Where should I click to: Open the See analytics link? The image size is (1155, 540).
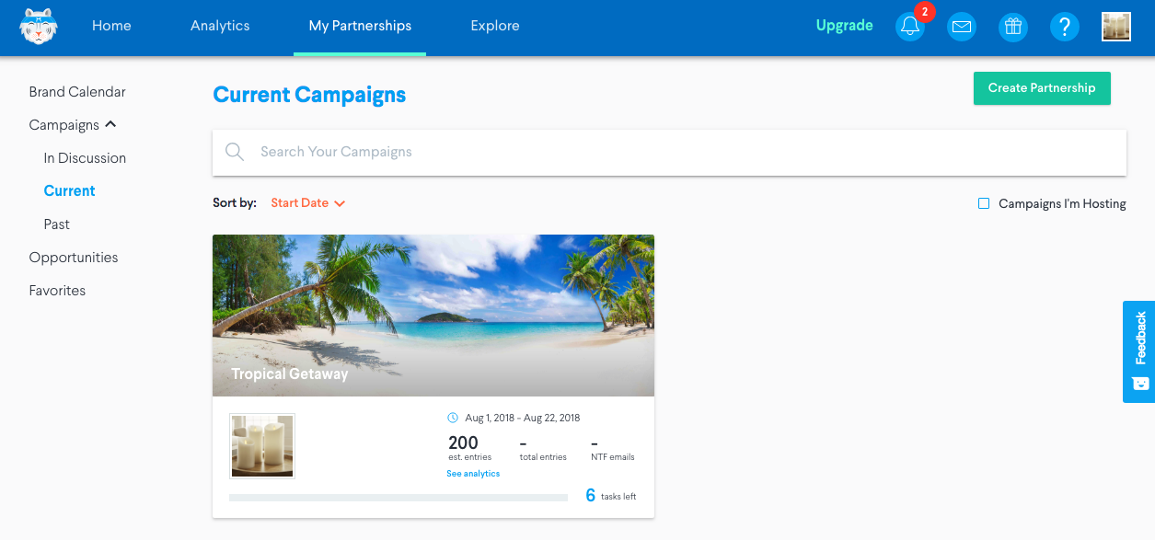pos(473,474)
